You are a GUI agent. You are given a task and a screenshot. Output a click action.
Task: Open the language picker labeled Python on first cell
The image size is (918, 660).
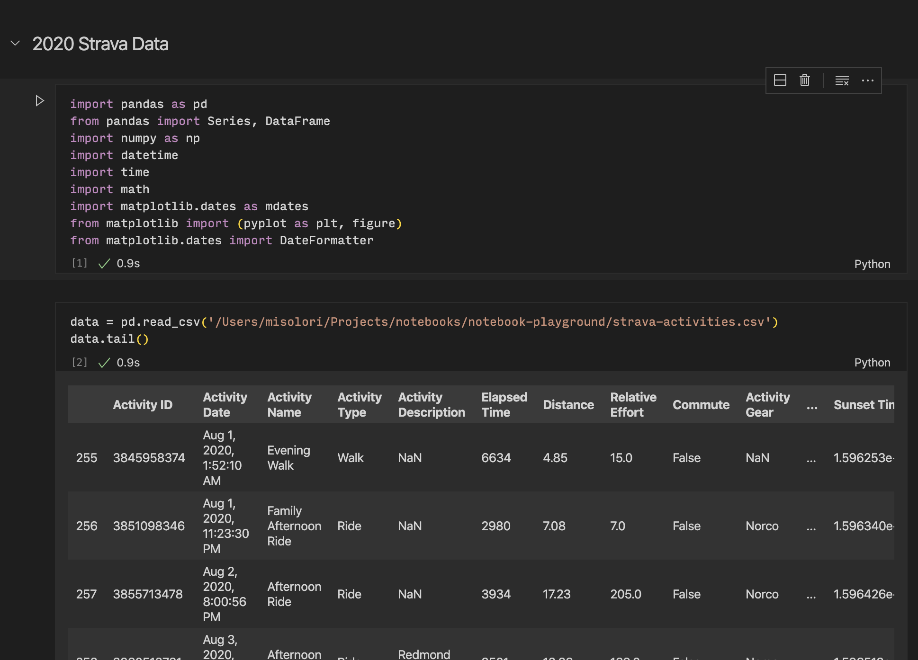click(x=872, y=264)
